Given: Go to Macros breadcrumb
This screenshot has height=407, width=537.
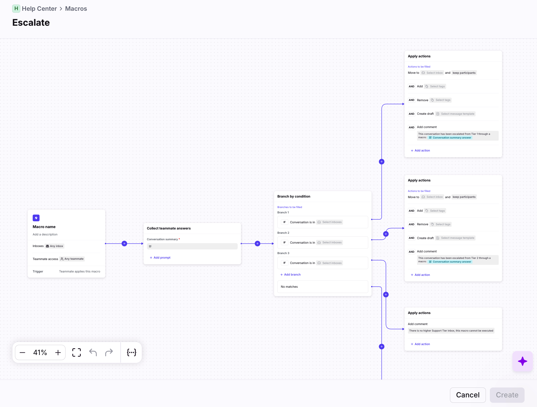Looking at the screenshot, I should click(x=76, y=9).
